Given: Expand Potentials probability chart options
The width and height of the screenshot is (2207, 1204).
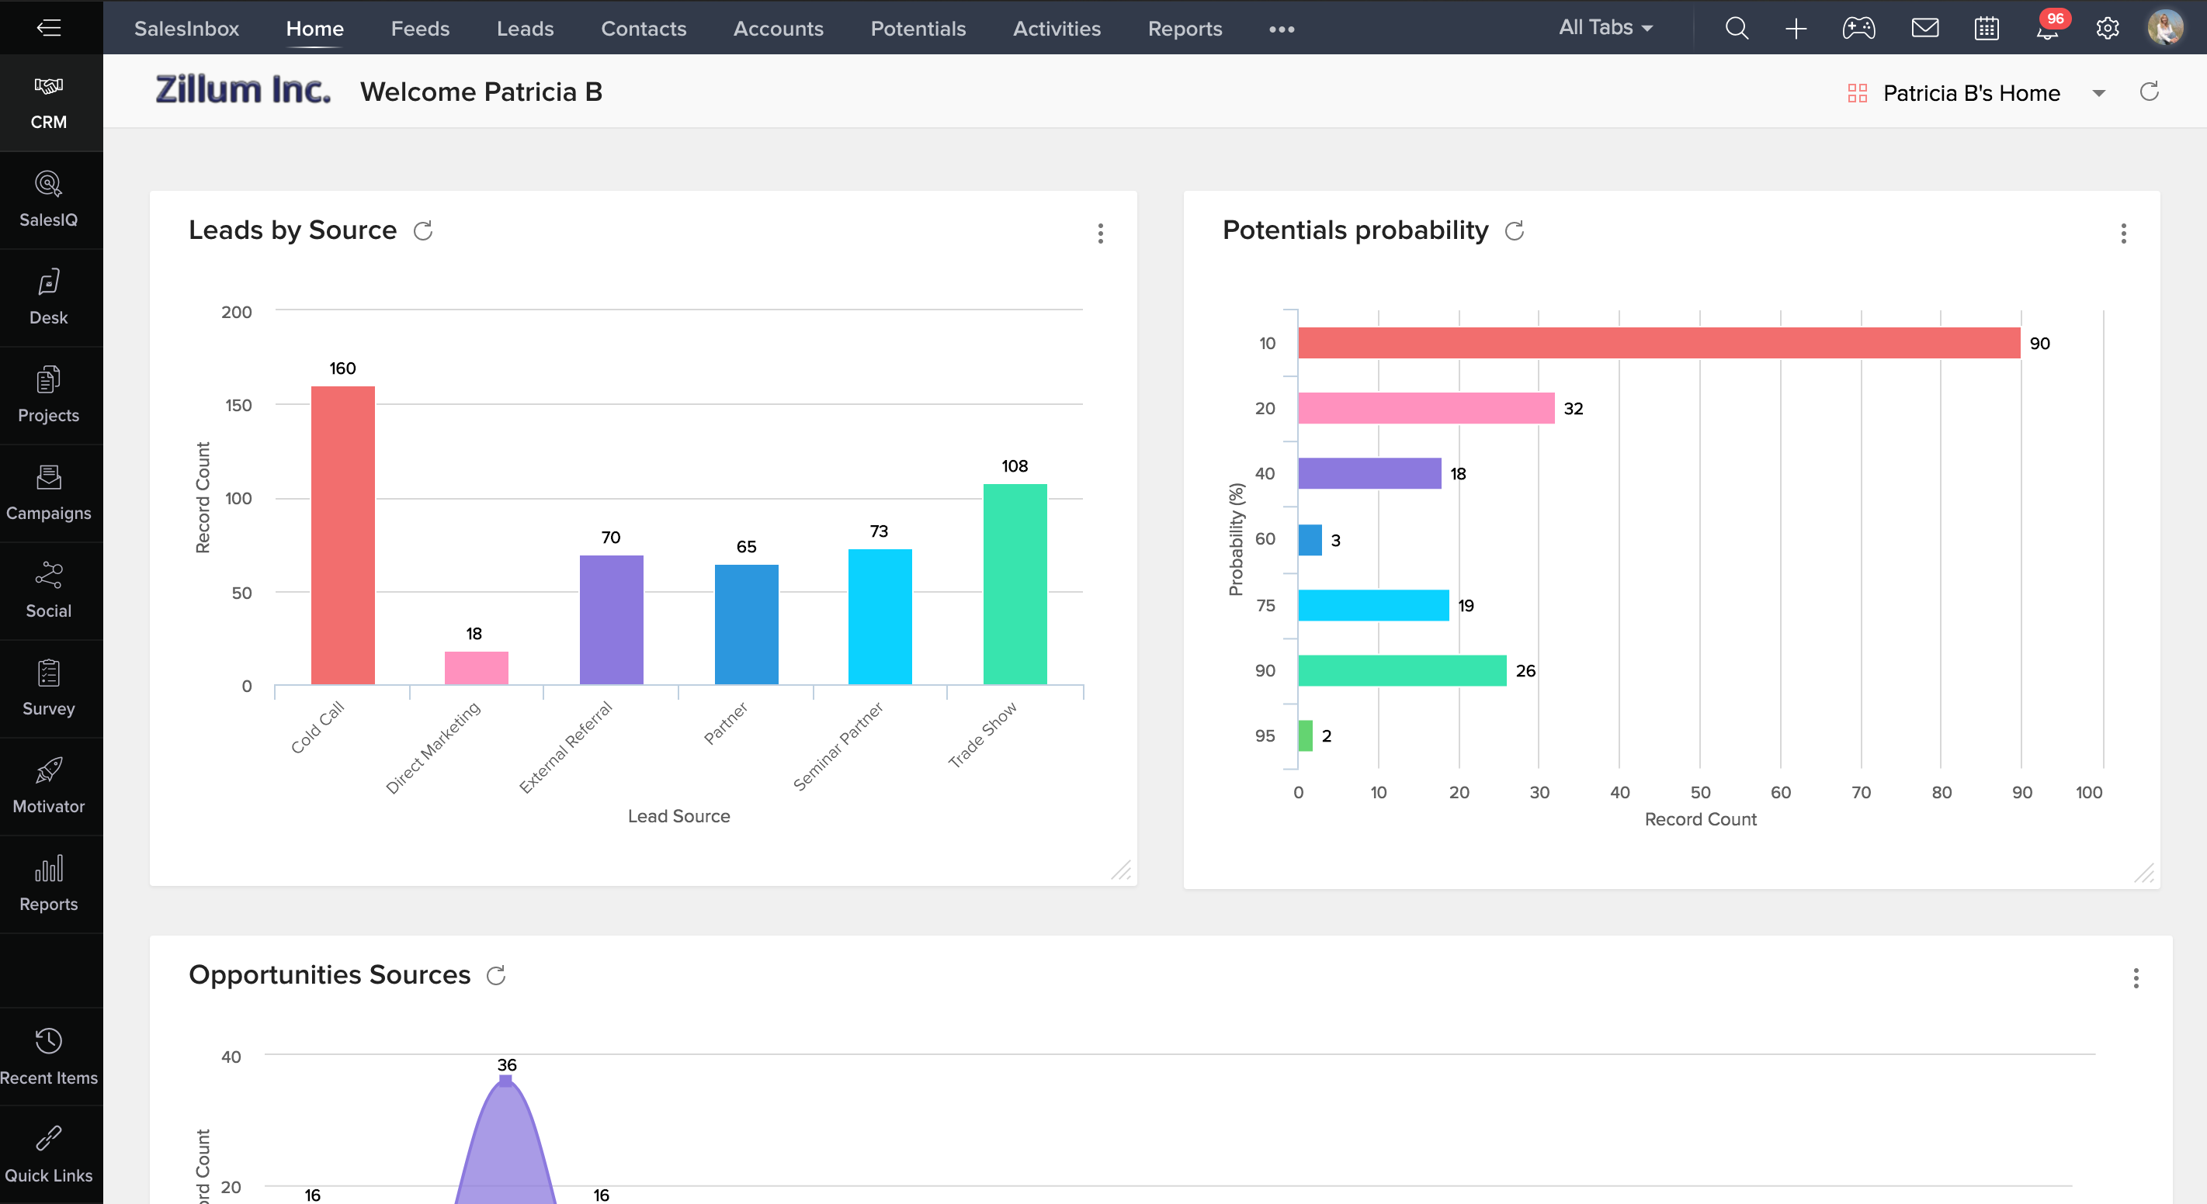Looking at the screenshot, I should point(2132,234).
